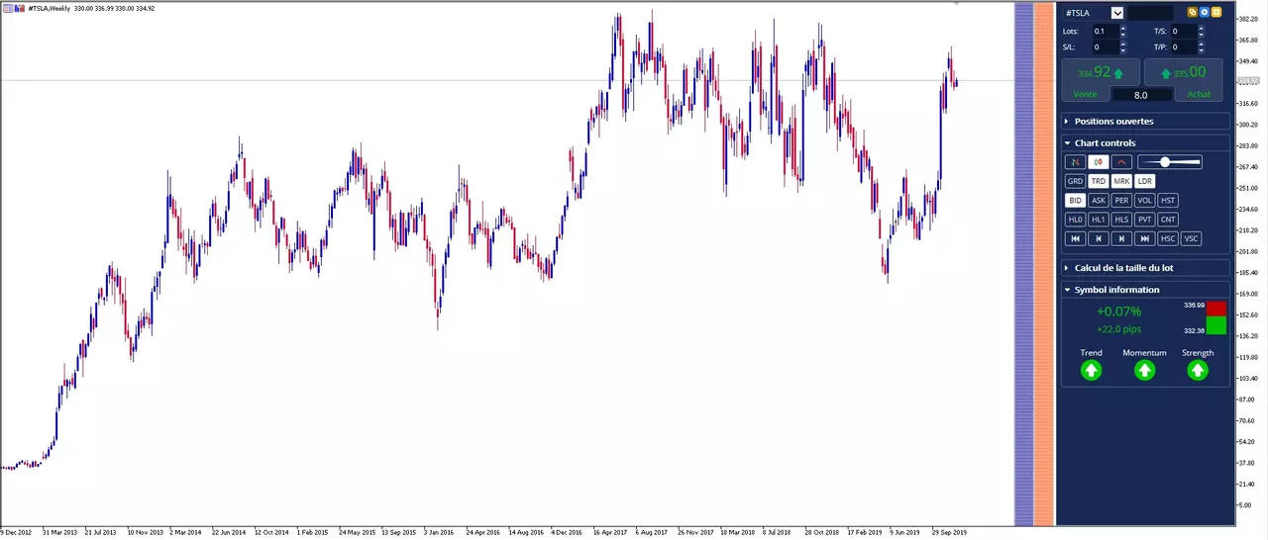
Task: Open the #TSLA symbol dropdown
Action: coord(1117,13)
